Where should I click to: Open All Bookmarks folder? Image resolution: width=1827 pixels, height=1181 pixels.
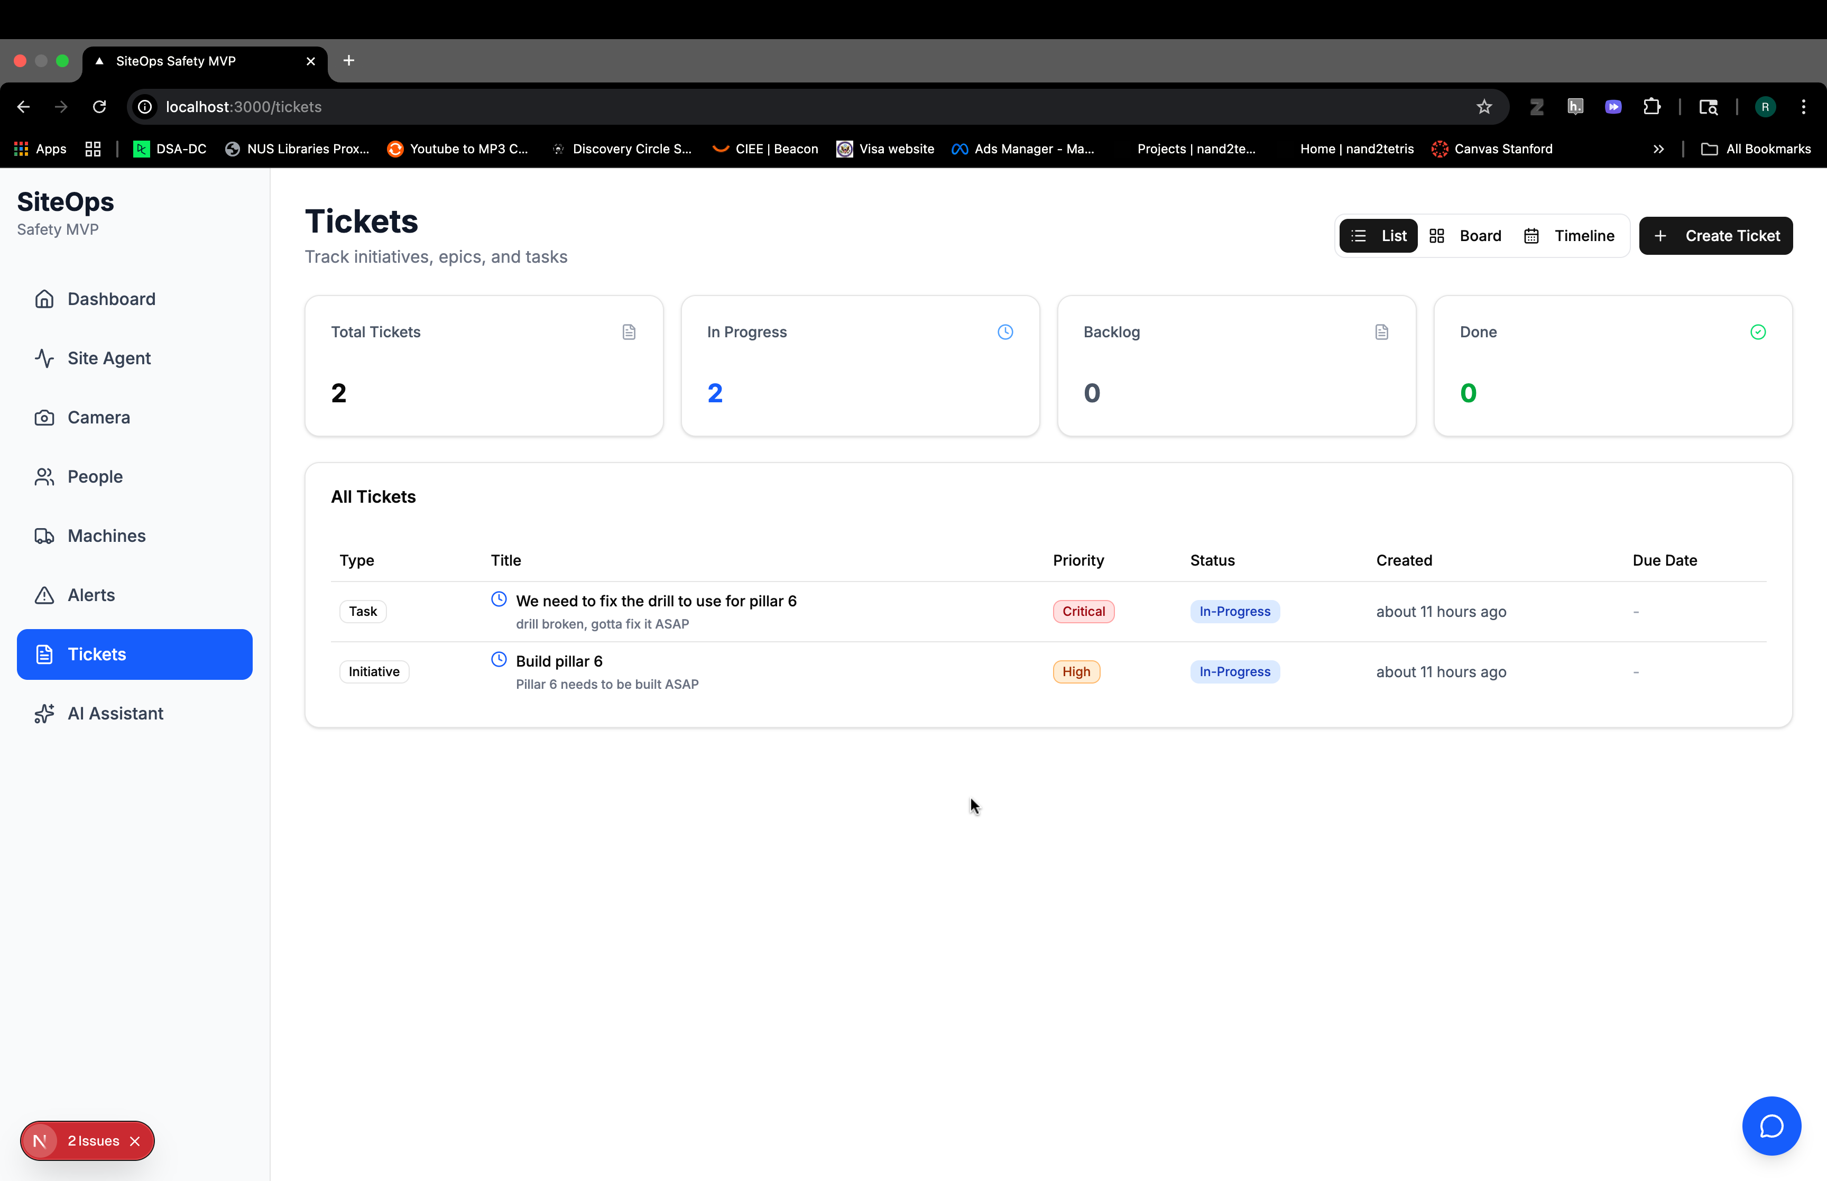point(1756,149)
